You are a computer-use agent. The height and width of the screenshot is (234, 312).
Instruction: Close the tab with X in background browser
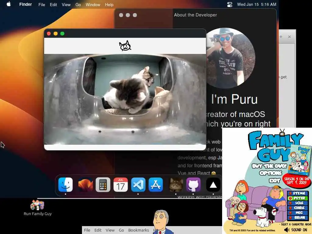[289, 37]
